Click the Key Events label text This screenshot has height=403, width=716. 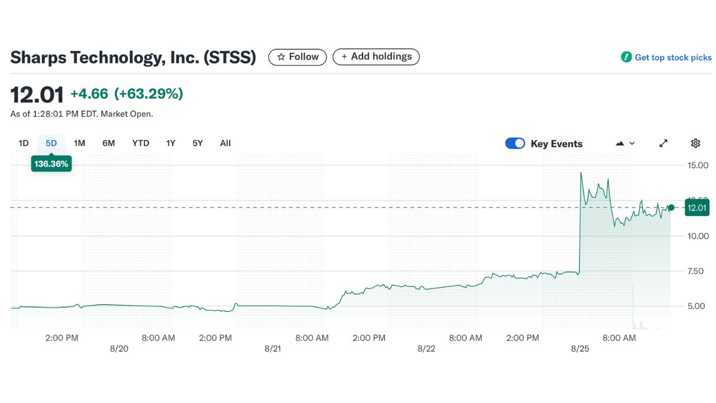point(557,144)
